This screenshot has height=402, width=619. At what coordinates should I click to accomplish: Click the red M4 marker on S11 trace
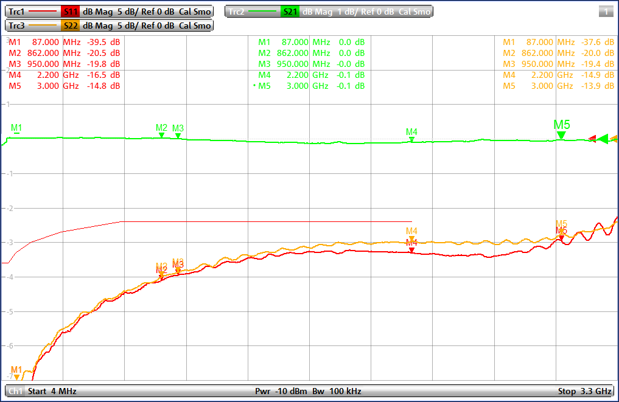click(x=412, y=250)
